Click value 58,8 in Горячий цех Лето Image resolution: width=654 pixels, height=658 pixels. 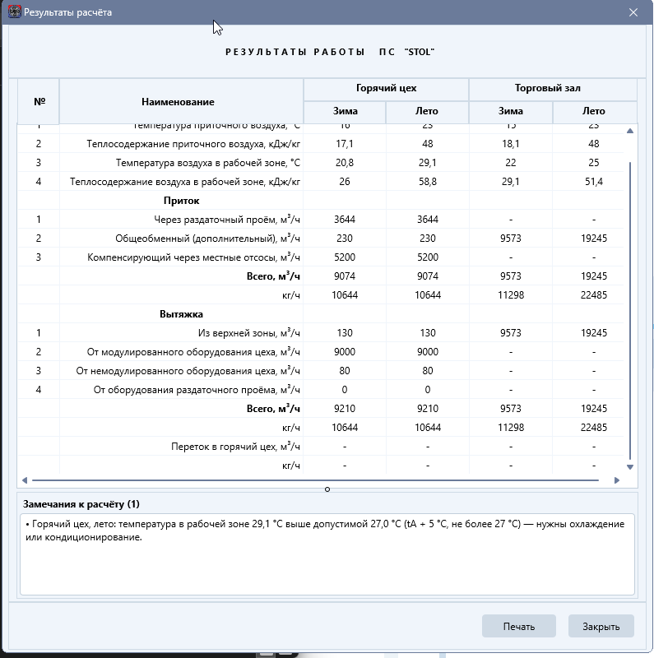[x=427, y=182]
